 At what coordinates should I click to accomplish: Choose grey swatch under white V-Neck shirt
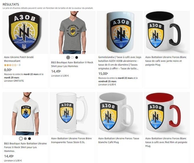coord(25,139)
